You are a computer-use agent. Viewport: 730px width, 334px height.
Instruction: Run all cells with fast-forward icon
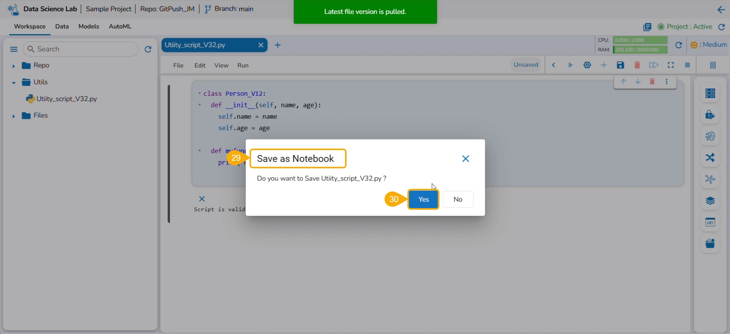[x=654, y=65]
